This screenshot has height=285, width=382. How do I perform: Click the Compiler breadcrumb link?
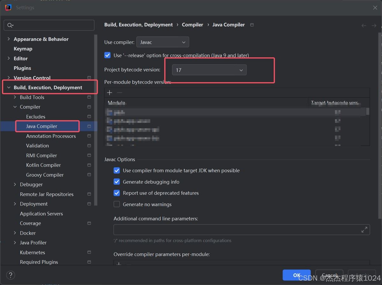tap(192, 25)
